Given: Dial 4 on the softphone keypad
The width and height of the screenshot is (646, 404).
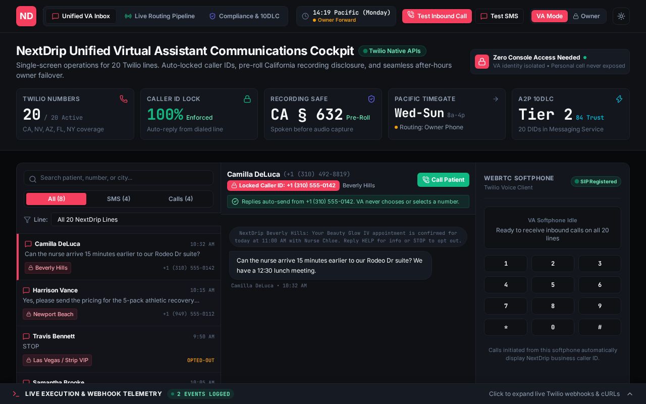Looking at the screenshot, I should tap(506, 285).
